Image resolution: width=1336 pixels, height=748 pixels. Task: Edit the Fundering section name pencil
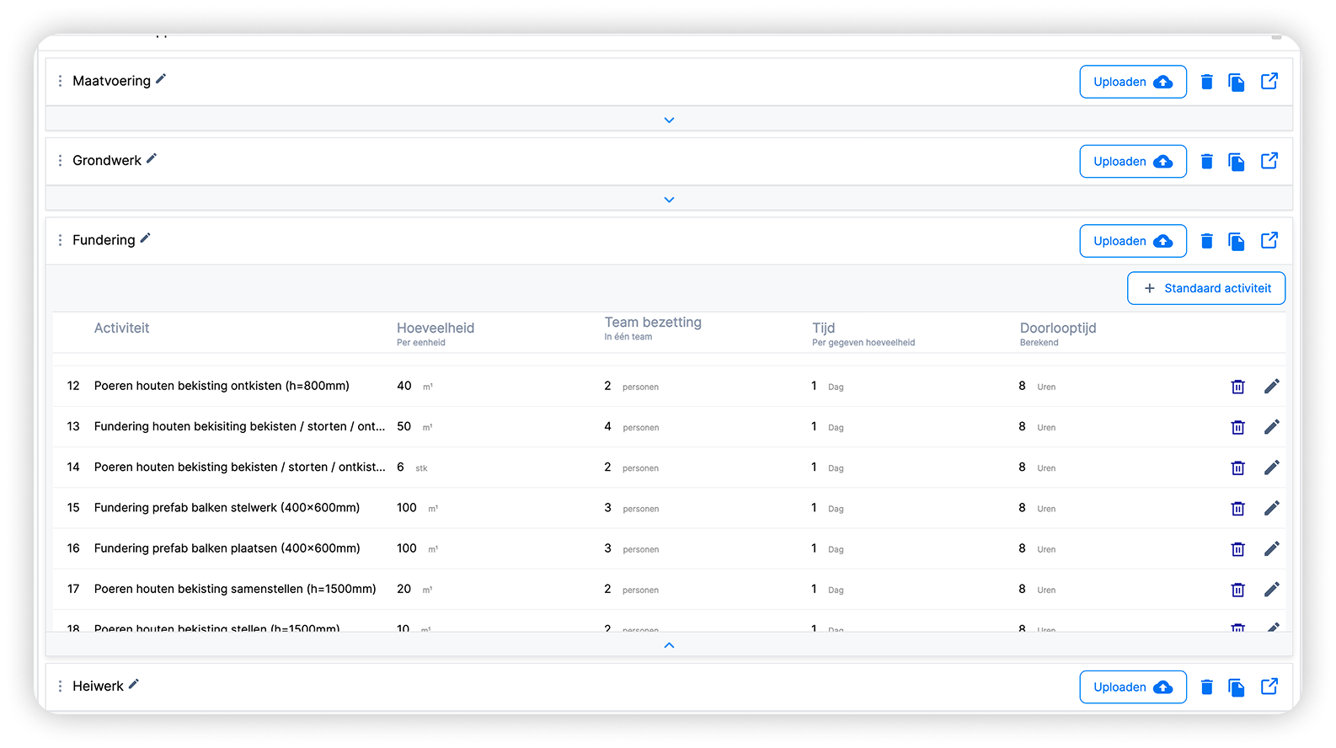(145, 238)
